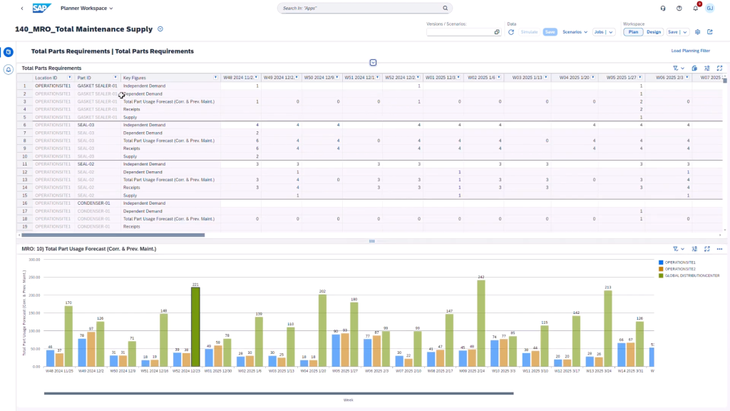Switch to the Design workspace toggle
This screenshot has height=411, width=730.
(x=654, y=32)
